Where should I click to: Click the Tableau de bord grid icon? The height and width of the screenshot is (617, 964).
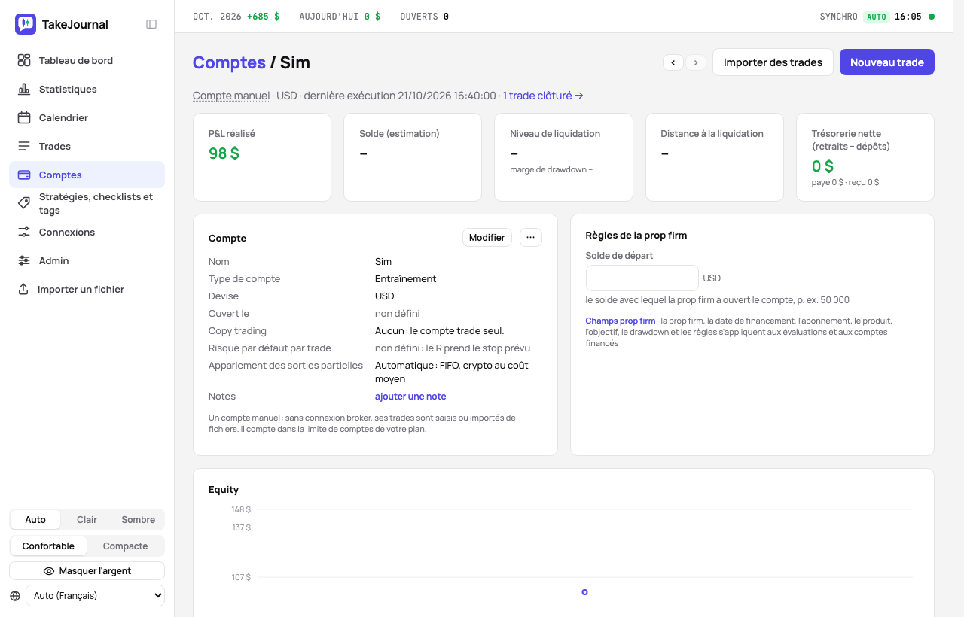24,60
